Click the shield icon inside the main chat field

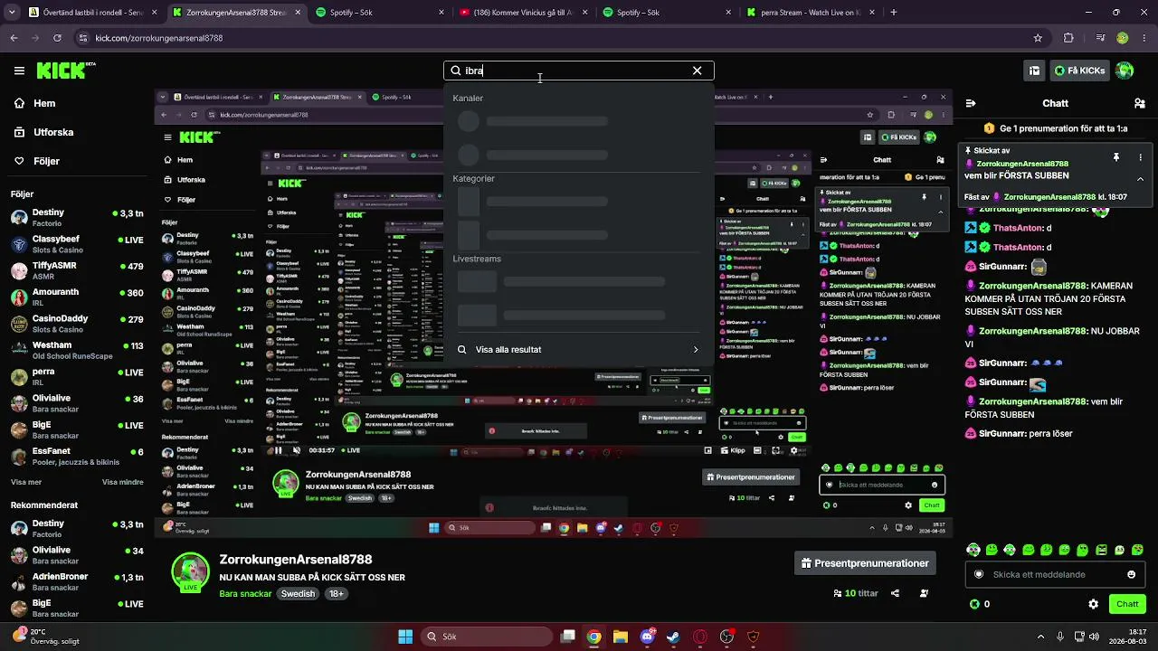click(979, 574)
